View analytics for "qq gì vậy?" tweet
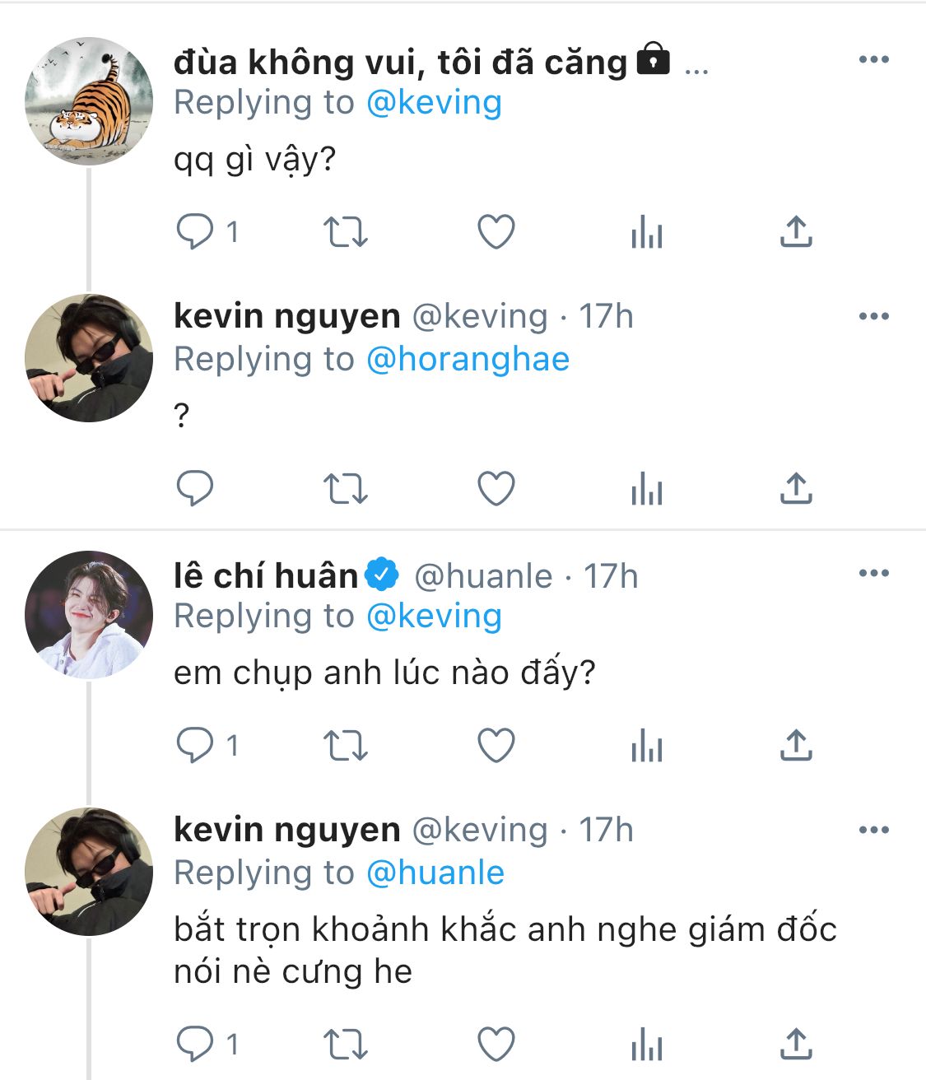The image size is (926, 1080). (x=646, y=233)
